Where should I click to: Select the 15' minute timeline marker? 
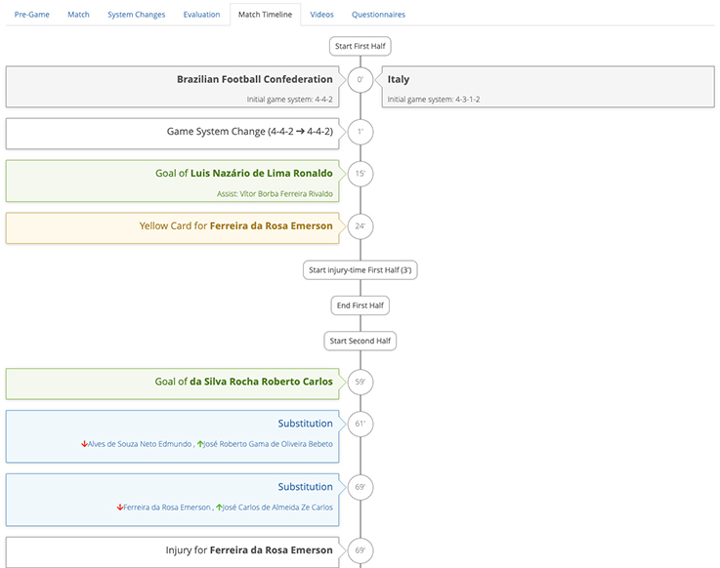[x=360, y=174]
